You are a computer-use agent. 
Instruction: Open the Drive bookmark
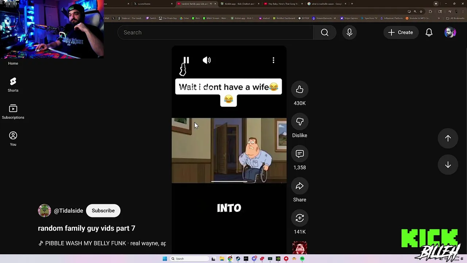point(184,18)
